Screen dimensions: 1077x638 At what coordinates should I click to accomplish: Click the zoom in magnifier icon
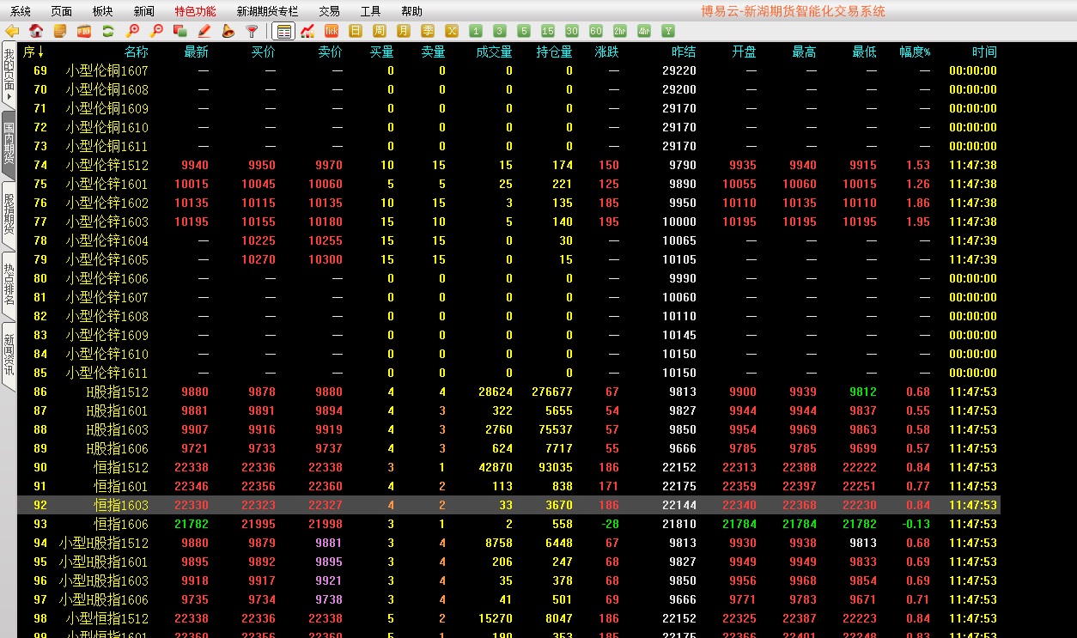(132, 32)
